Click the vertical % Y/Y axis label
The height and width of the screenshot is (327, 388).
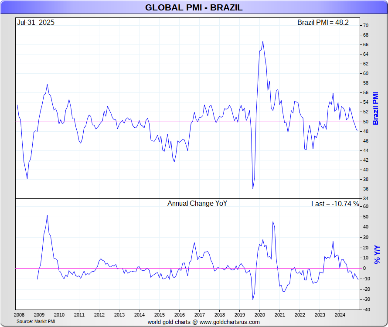coord(377,255)
